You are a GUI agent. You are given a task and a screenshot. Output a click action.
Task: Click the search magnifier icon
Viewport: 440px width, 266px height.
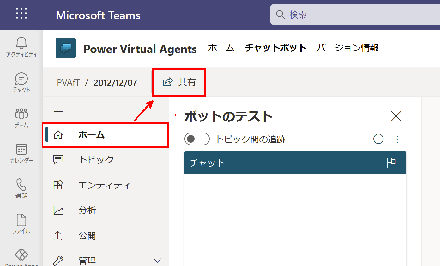pos(280,14)
